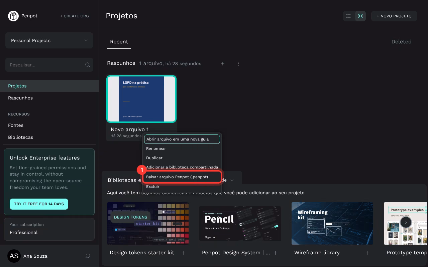Click the Ana Souza user name
This screenshot has width=428, height=267.
point(35,256)
